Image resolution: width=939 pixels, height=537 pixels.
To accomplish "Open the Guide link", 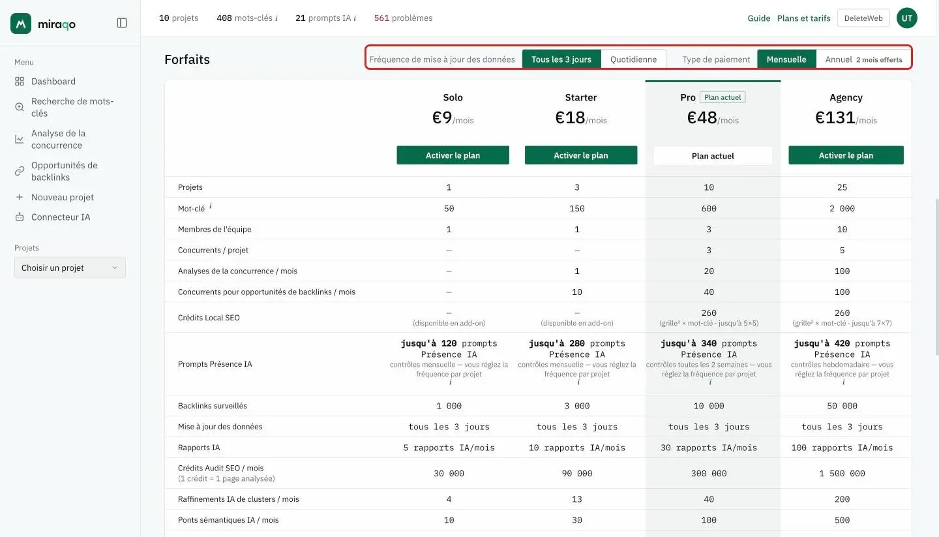I will coord(759,18).
